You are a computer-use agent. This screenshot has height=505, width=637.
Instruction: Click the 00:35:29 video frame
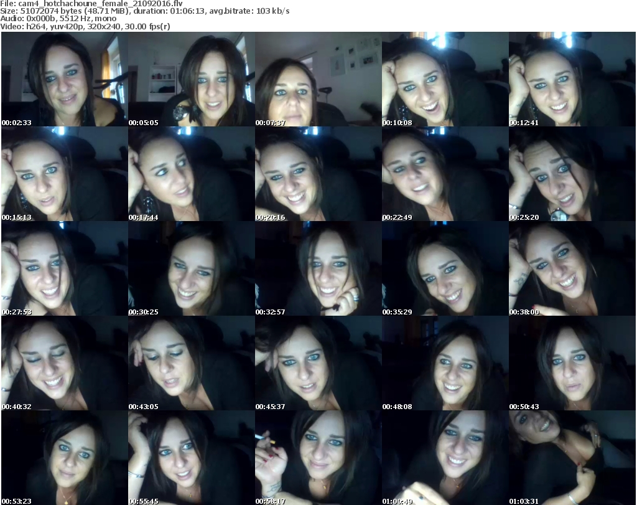click(x=445, y=269)
